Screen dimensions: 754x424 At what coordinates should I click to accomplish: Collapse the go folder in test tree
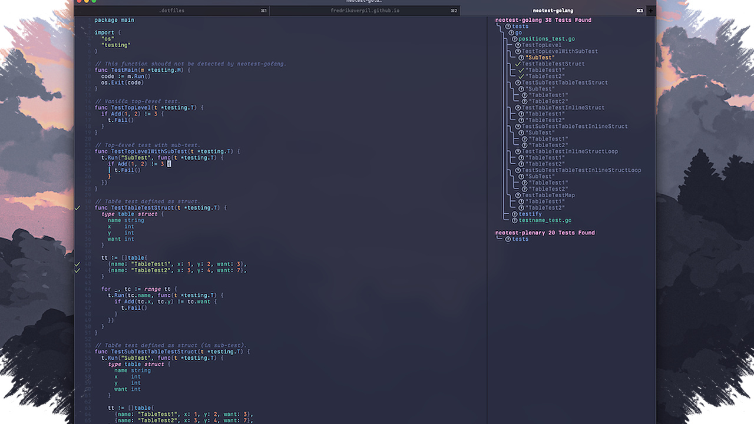(515, 32)
